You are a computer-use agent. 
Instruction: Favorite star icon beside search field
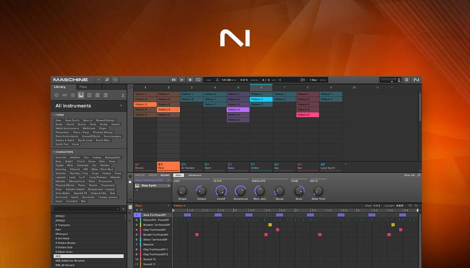click(x=123, y=209)
